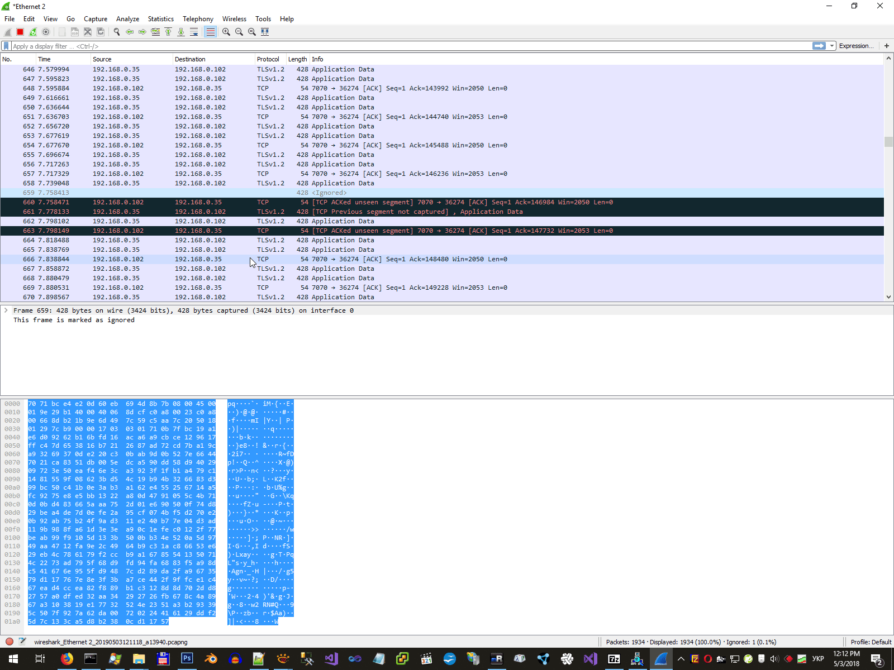
Task: Show hidden system tray icons
Action: tap(681, 659)
